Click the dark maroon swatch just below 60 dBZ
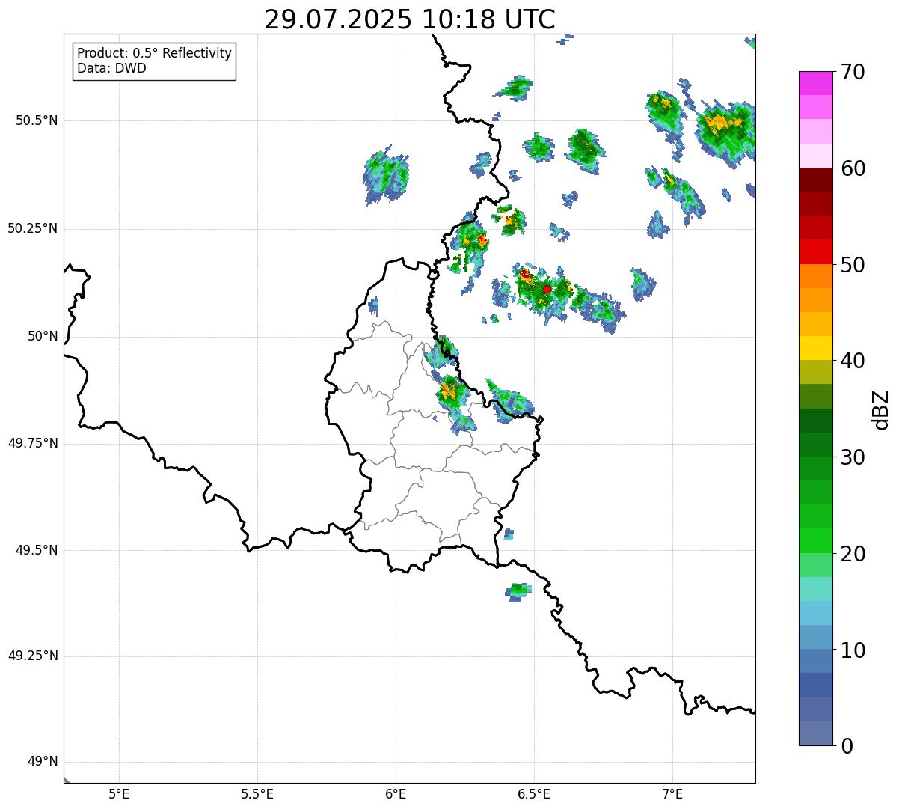 815,180
